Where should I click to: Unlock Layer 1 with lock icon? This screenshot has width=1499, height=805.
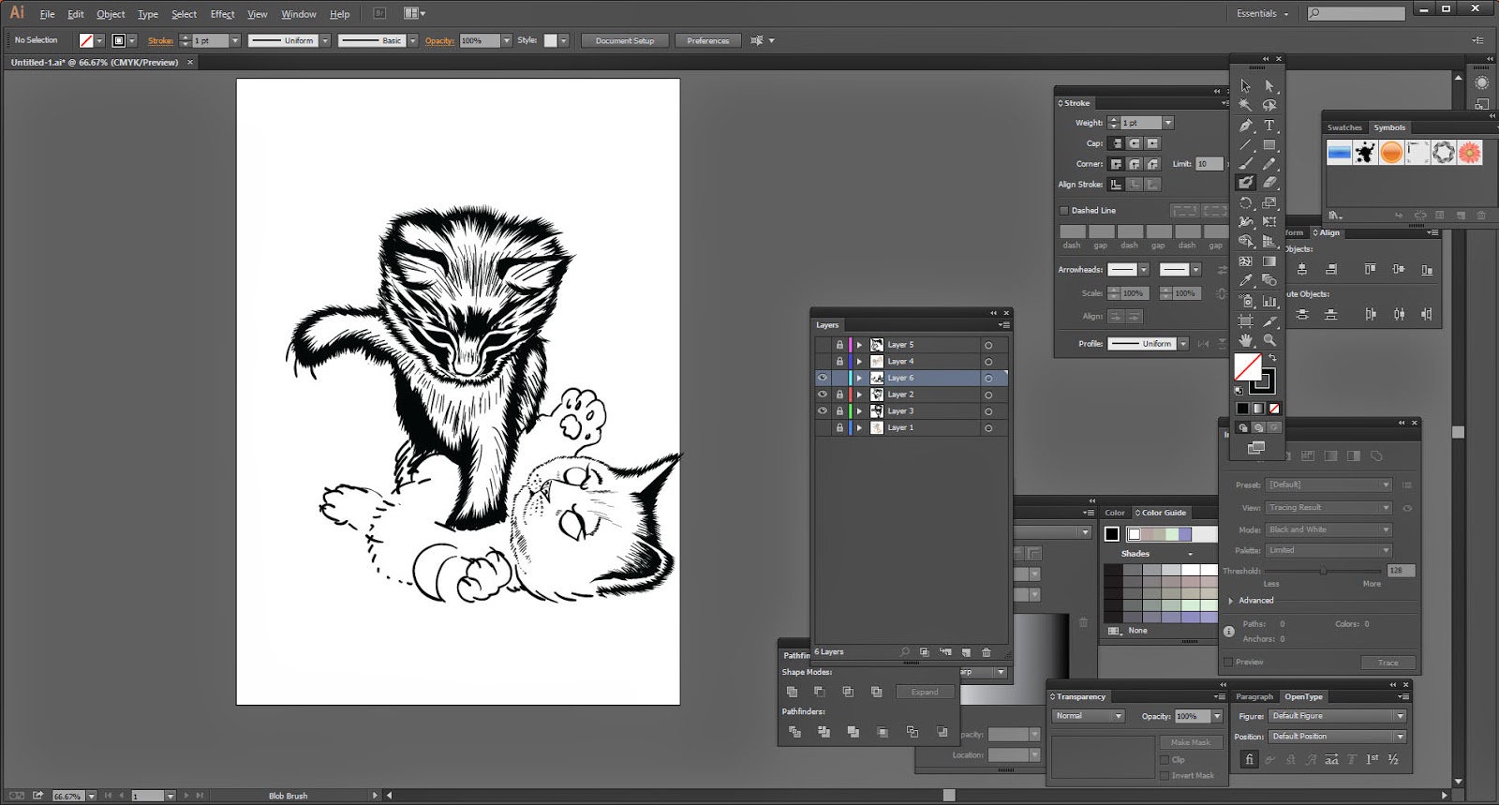point(839,427)
